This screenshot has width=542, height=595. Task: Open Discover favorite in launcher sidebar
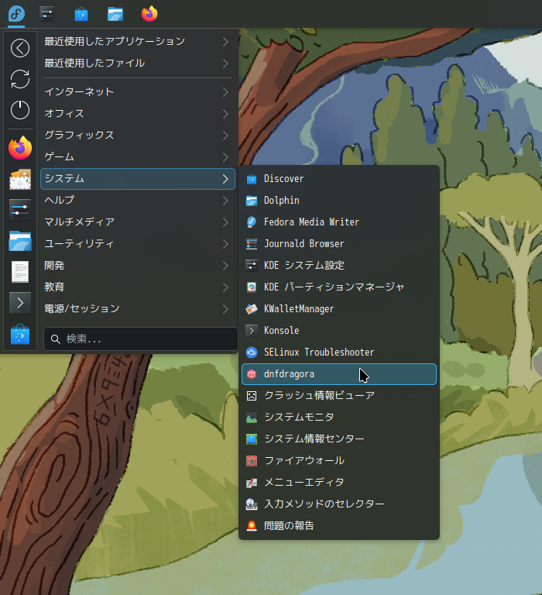click(20, 335)
